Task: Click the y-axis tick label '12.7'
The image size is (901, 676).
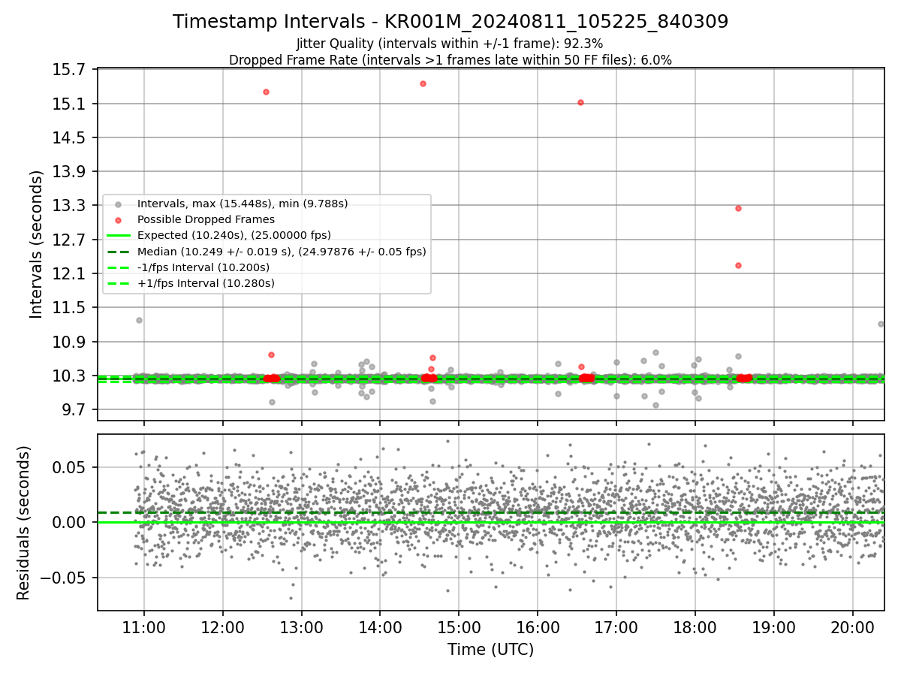Action: (71, 240)
